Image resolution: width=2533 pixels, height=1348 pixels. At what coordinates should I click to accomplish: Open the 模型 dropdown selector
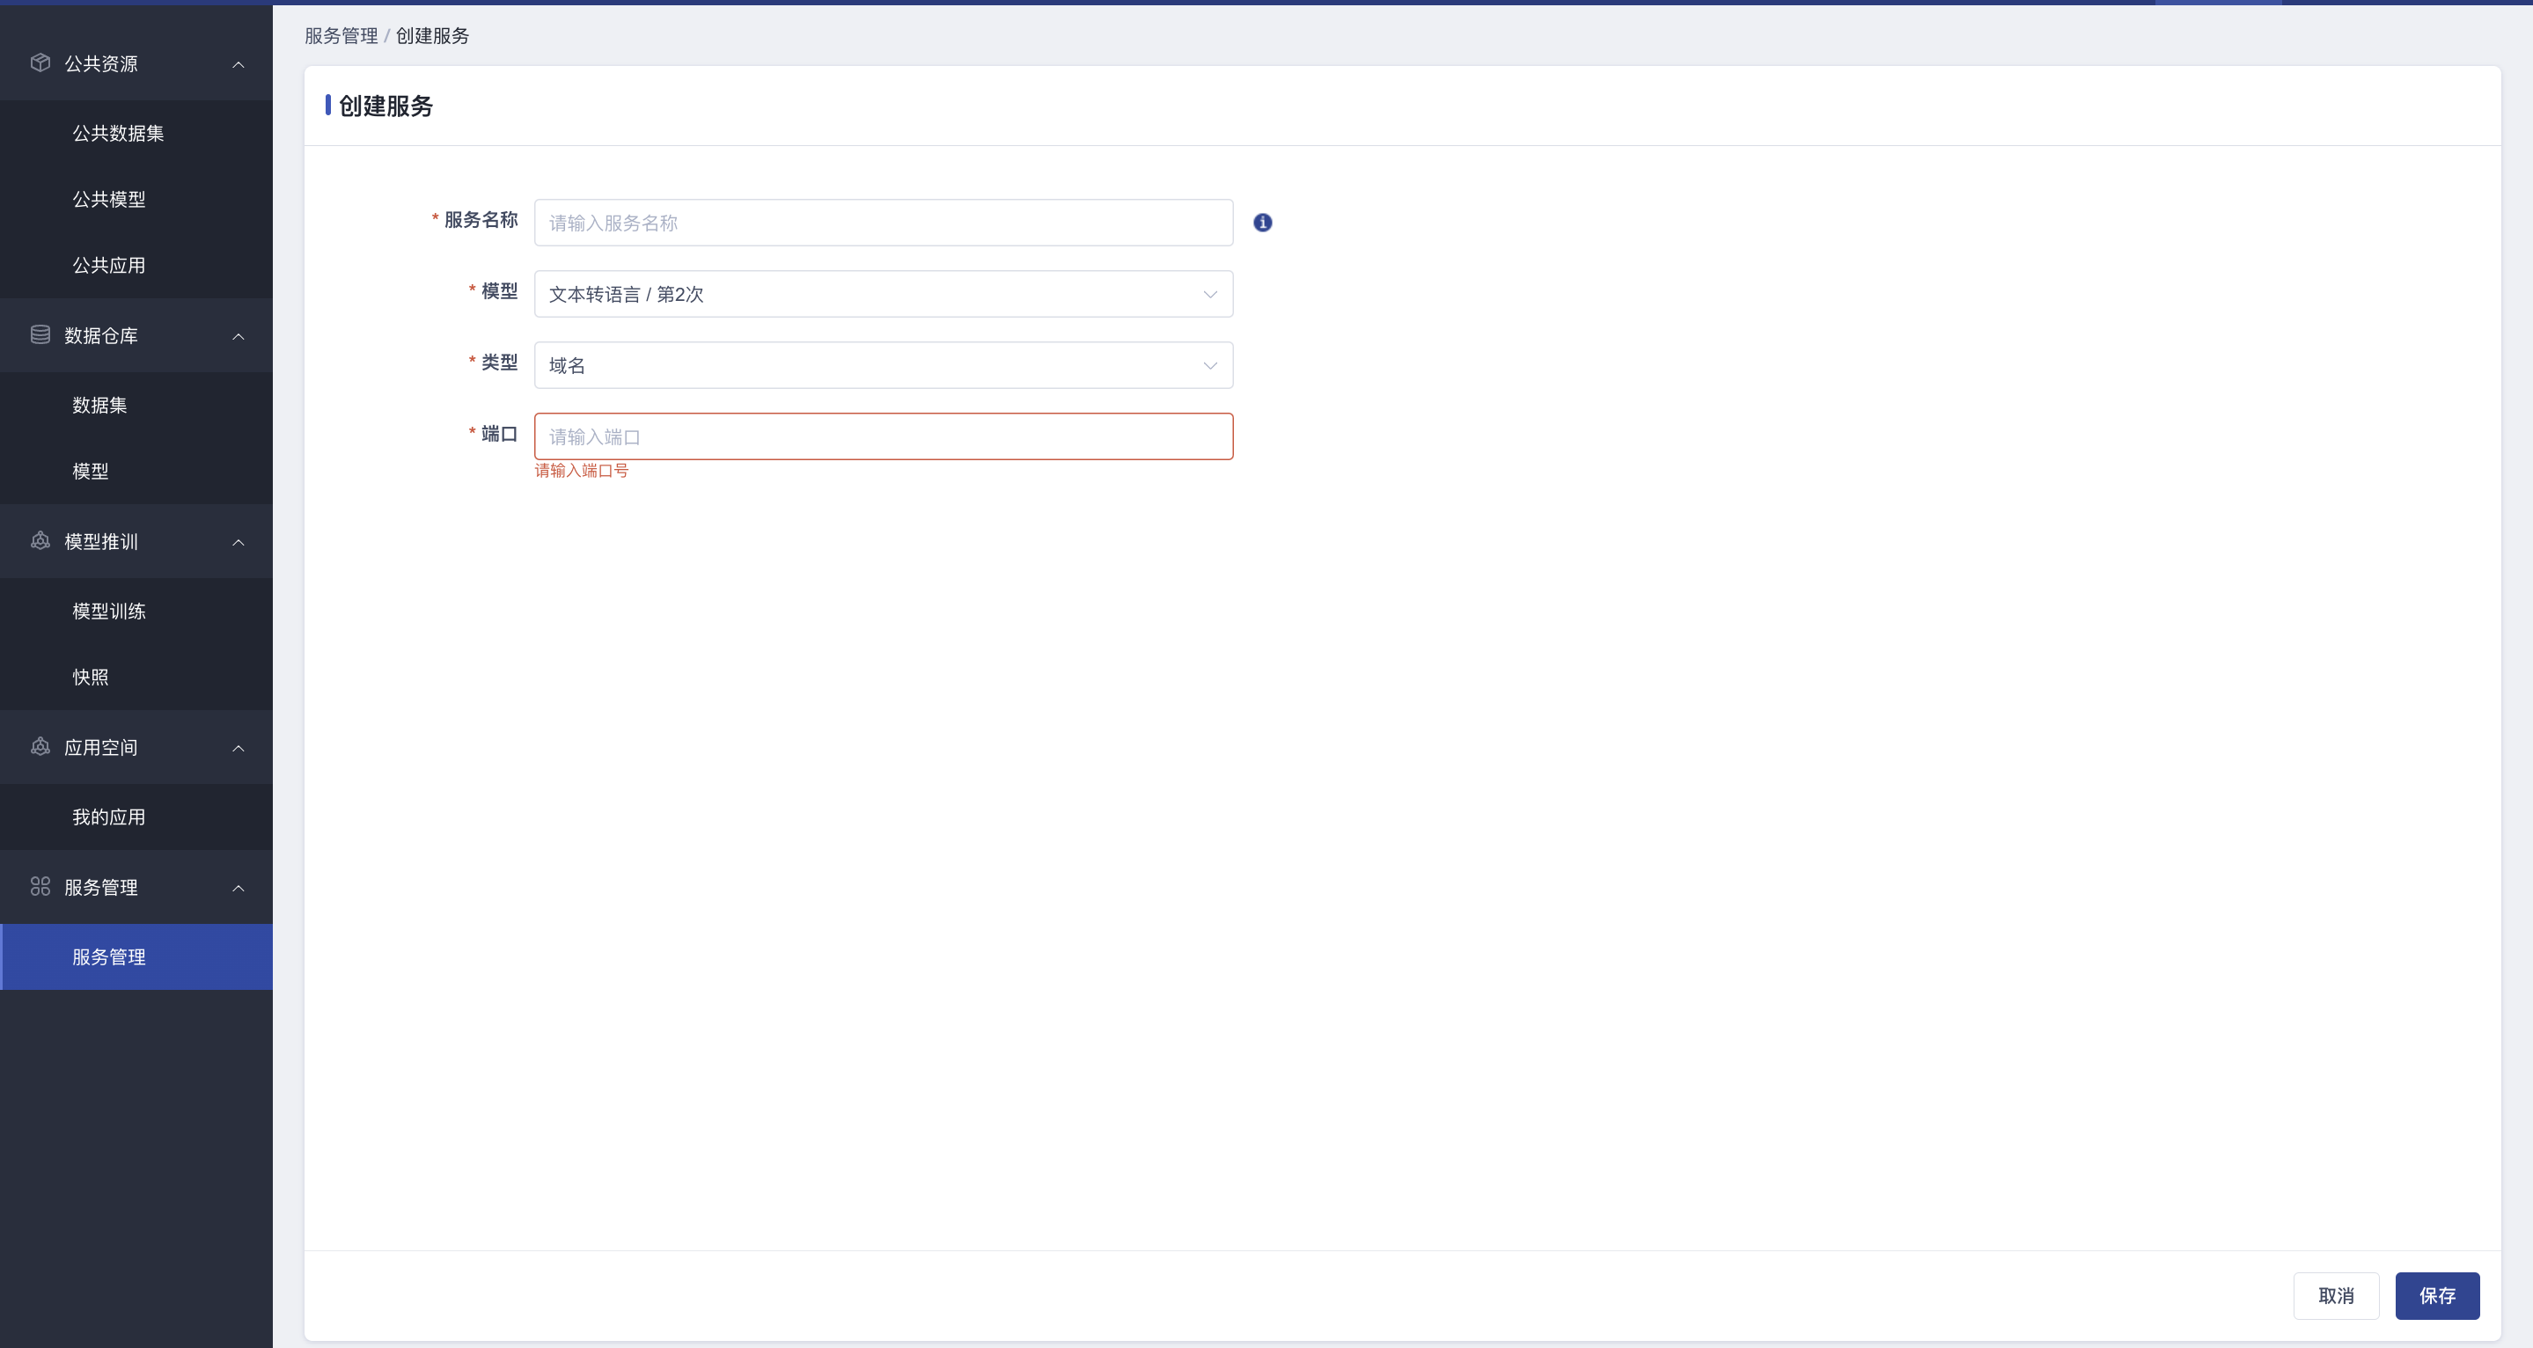[x=882, y=294]
